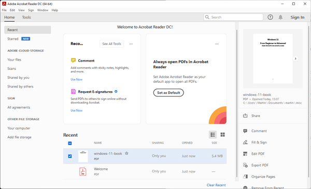Click the Adobe Acrobat logo in title bar

[4, 4]
